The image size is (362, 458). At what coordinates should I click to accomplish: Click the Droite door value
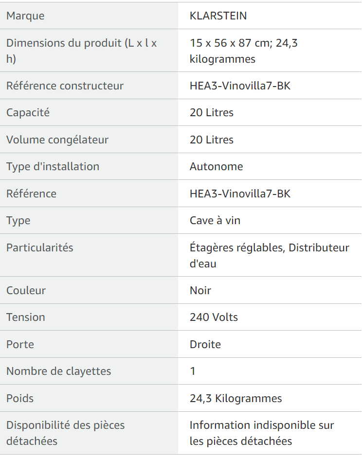(x=205, y=344)
